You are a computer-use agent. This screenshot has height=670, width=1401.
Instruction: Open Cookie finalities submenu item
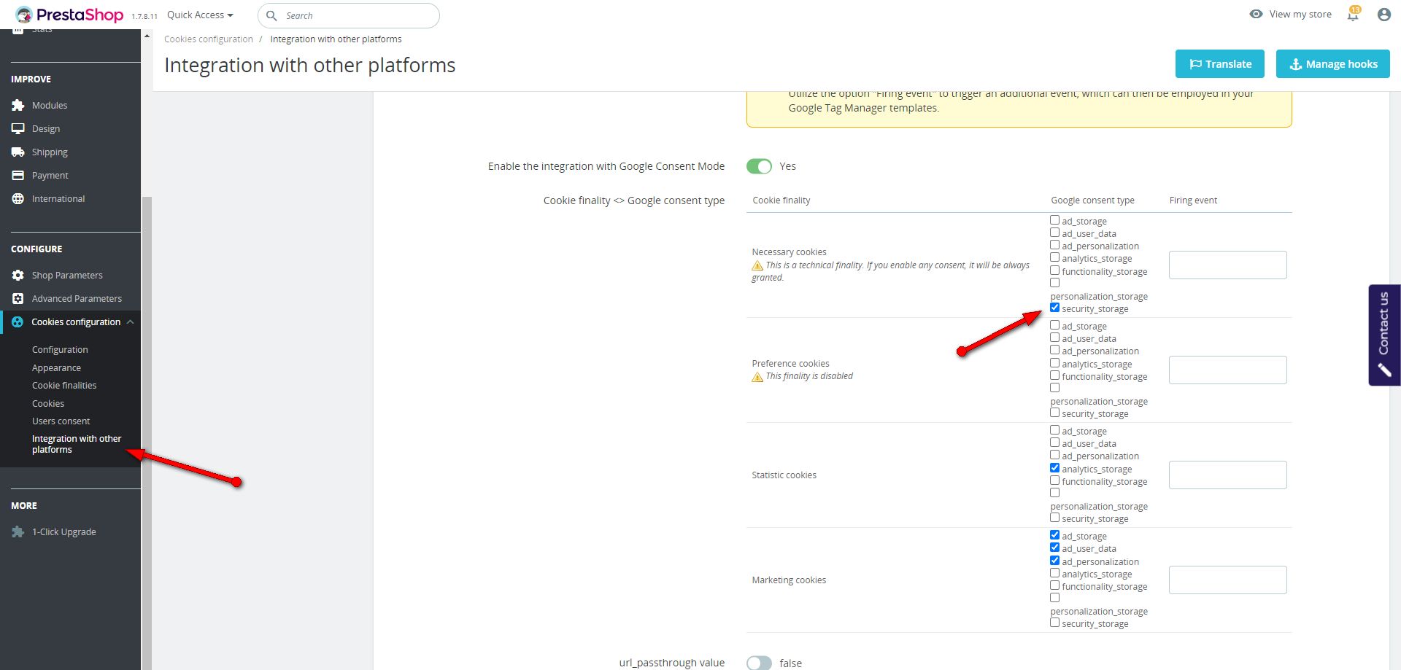click(64, 386)
